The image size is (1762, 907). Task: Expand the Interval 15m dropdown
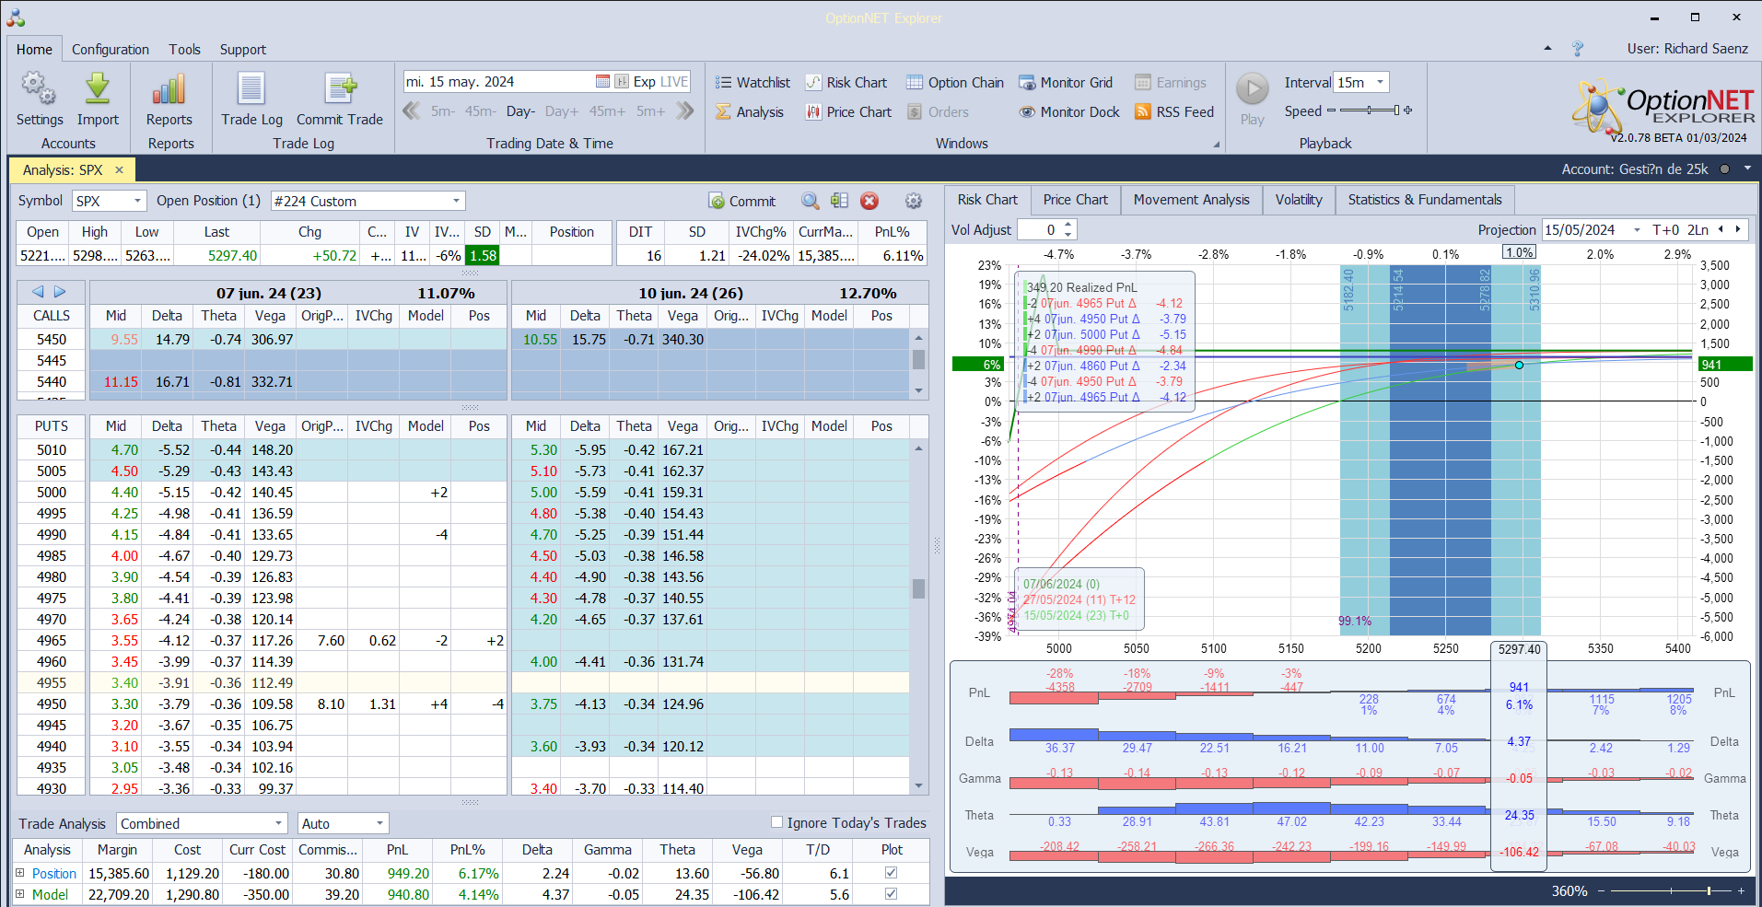[1380, 83]
